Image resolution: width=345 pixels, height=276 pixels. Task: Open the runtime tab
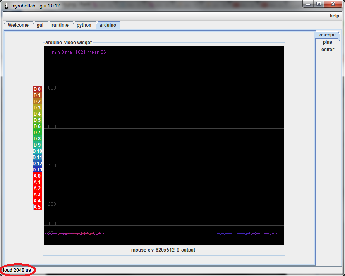[60, 25]
